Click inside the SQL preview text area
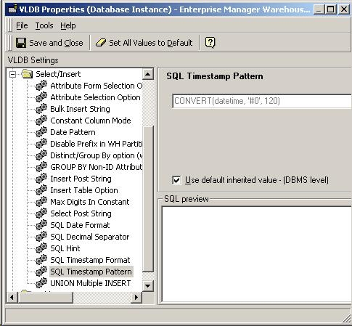 click(x=257, y=254)
